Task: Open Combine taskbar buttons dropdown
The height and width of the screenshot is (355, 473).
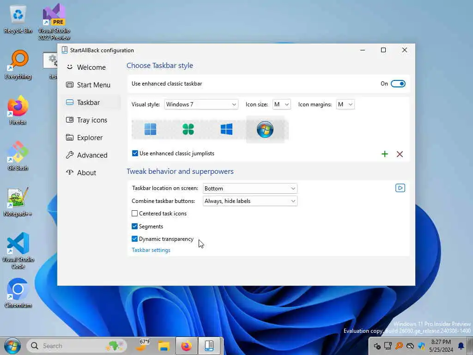Action: tap(250, 201)
